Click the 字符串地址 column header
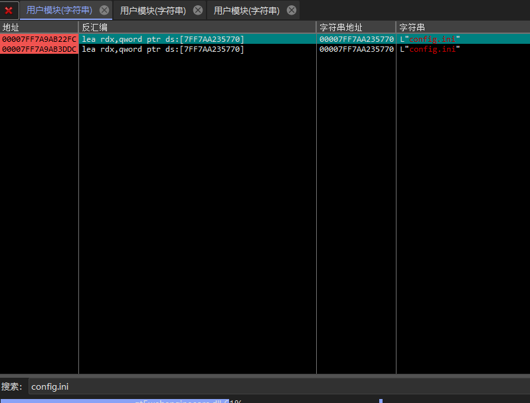Screen dimensions: 530x403 pyautogui.click(x=356, y=27)
